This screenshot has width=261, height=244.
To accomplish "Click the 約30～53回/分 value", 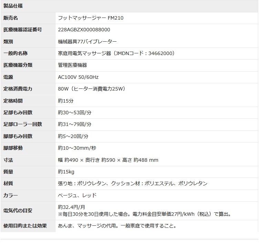I will coord(75,113).
